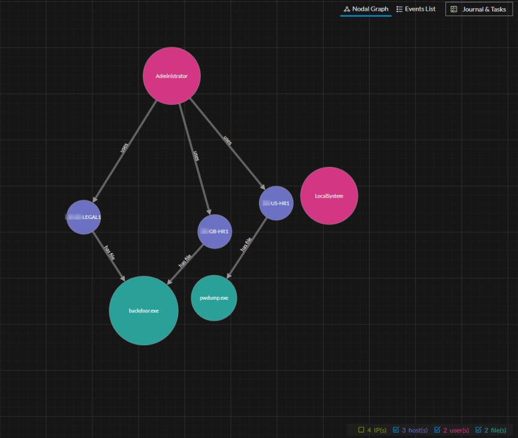Click the backdoor.exe file node
This screenshot has width=518, height=438.
point(144,311)
